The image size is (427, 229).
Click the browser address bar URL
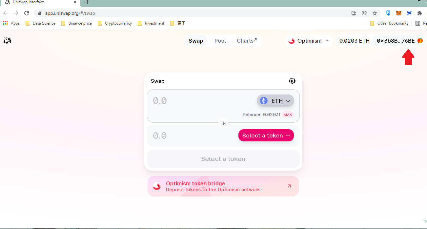tap(70, 13)
